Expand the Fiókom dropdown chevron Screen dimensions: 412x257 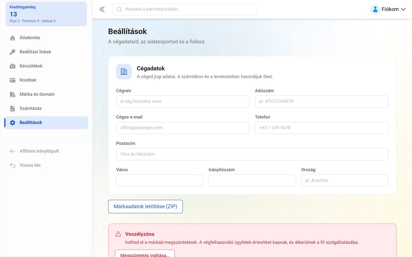coord(403,9)
